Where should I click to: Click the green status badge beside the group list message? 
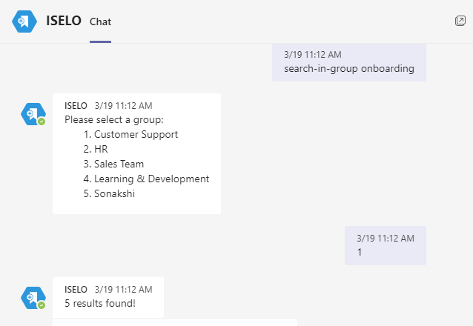(42, 122)
